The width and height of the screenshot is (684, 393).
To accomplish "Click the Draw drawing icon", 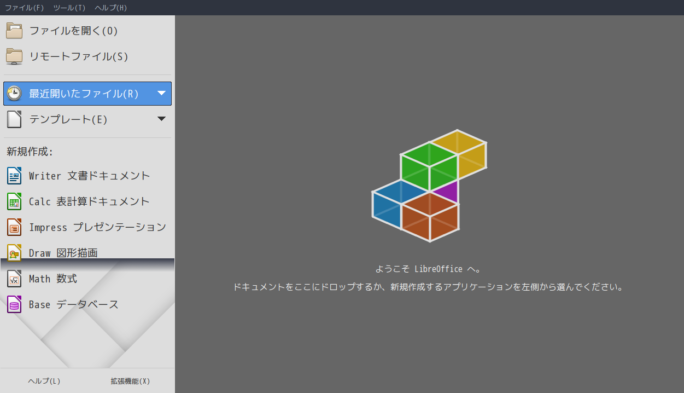I will coord(14,253).
